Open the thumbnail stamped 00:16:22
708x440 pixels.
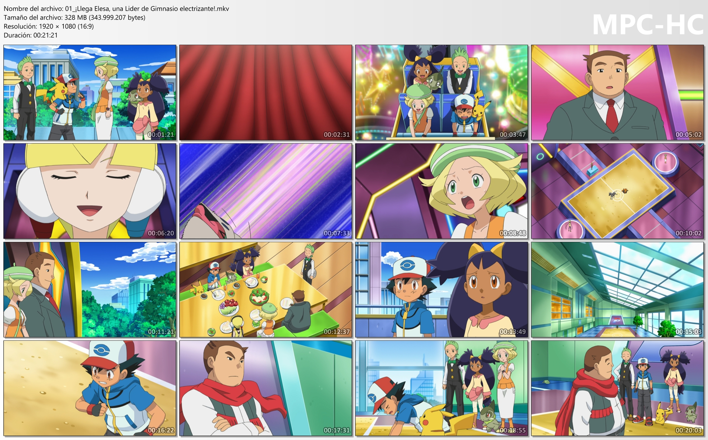(90, 388)
